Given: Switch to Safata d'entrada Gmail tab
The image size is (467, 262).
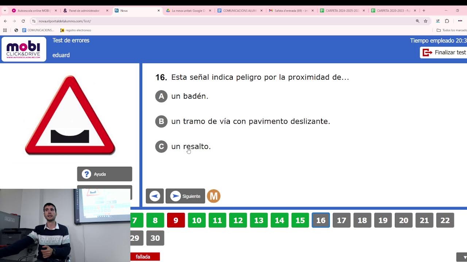Looking at the screenshot, I should [x=291, y=11].
